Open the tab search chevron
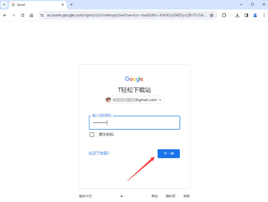The height and width of the screenshot is (202, 268). pyautogui.click(x=5, y=5)
